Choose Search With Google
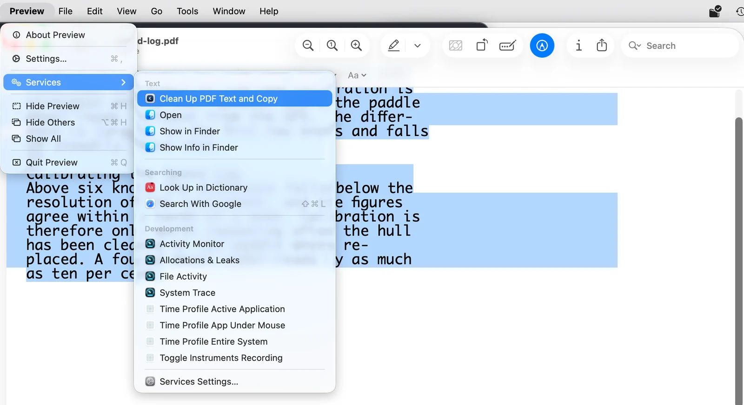The height and width of the screenshot is (405, 744). [235, 204]
